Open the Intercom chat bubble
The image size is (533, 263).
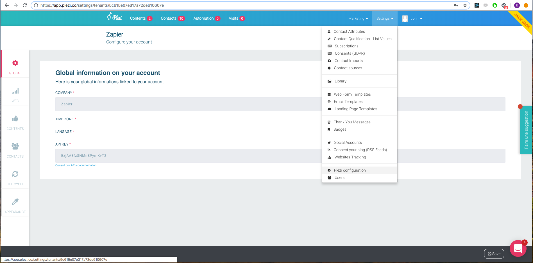[x=518, y=248]
